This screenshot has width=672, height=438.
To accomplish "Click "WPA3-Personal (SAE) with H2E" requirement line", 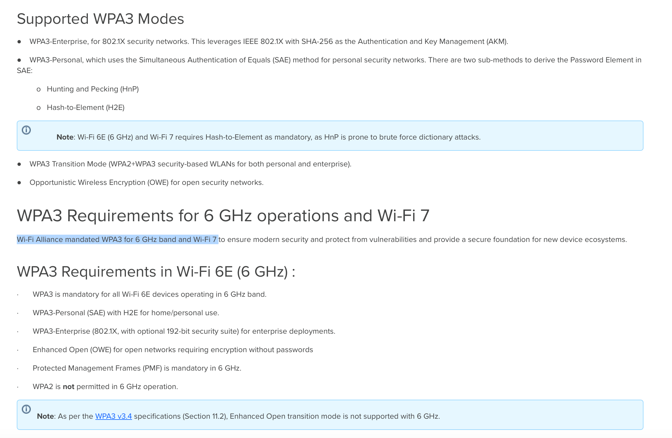I will [126, 313].
